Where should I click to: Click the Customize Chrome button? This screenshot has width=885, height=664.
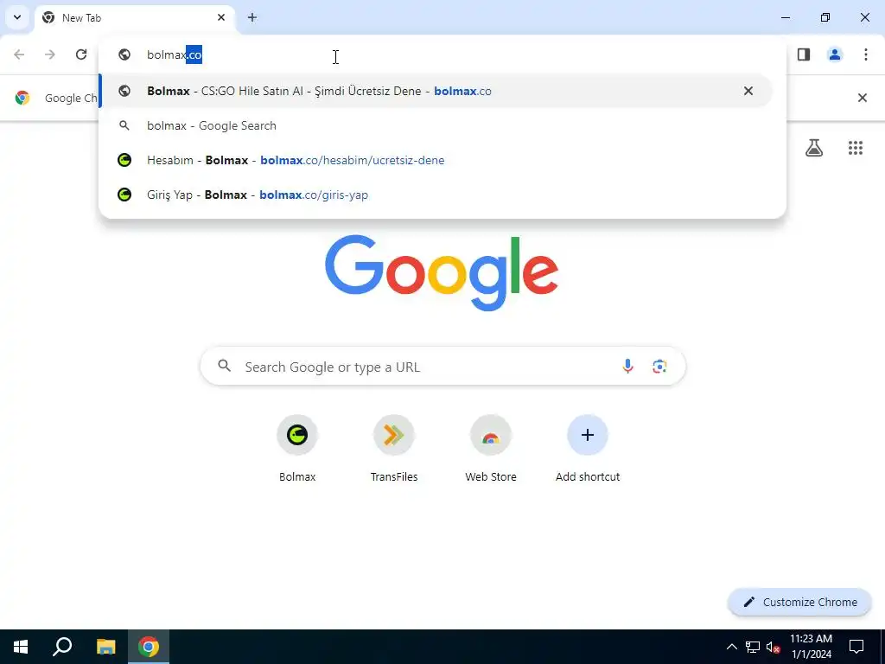800,602
